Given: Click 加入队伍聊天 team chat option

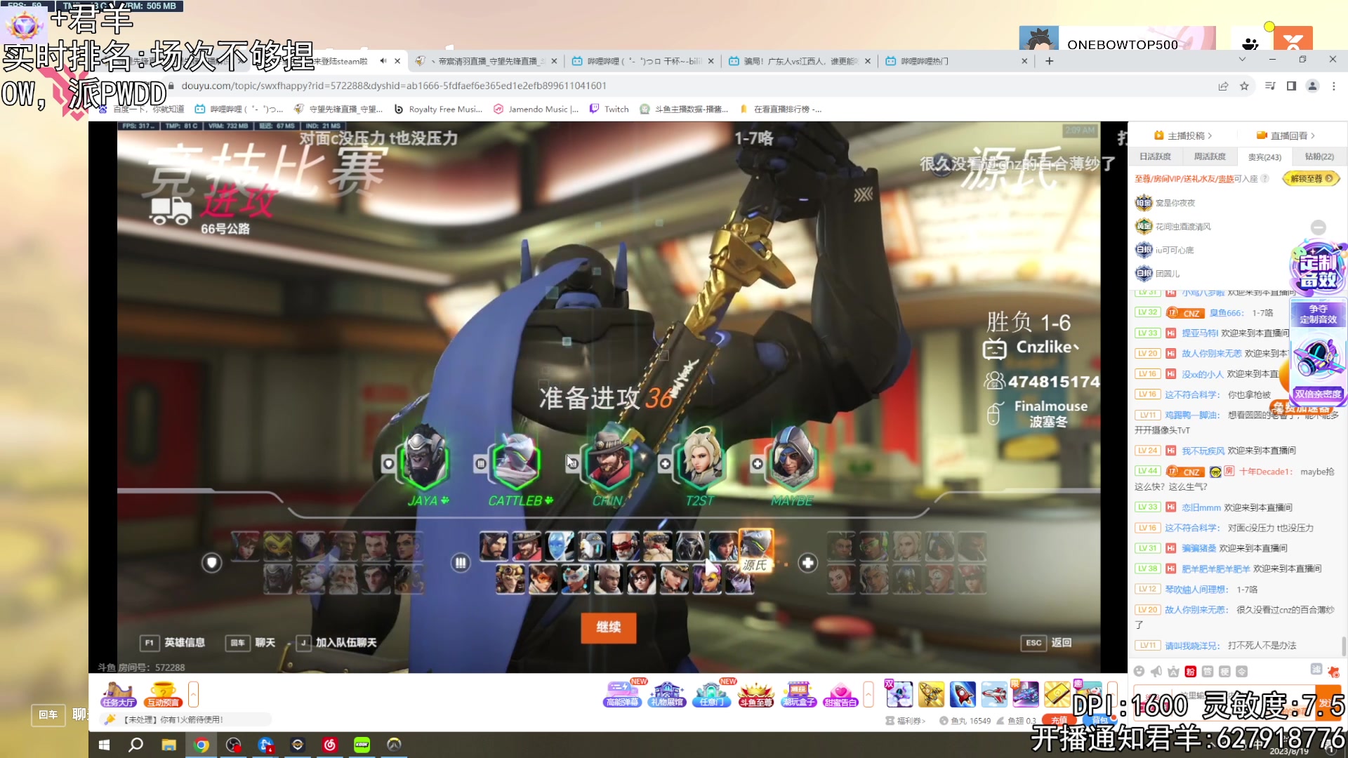Looking at the screenshot, I should pos(336,642).
